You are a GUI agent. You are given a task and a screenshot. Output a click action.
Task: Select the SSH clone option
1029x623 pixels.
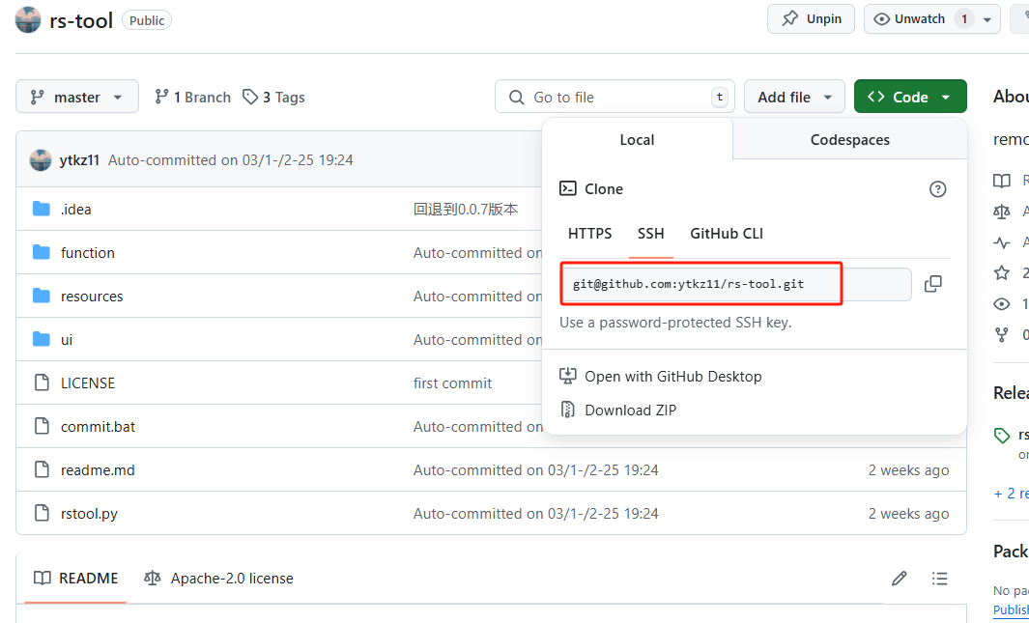(x=651, y=234)
